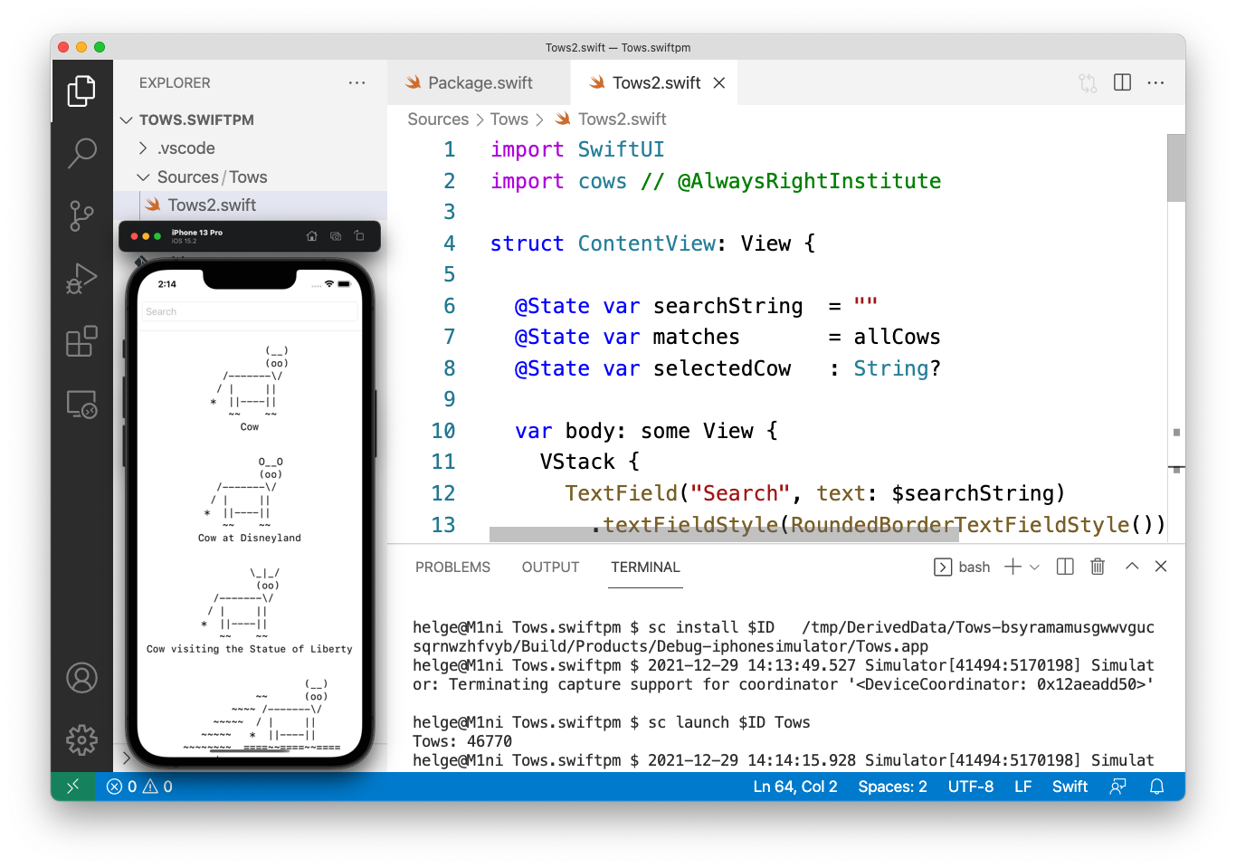
Task: Collapse the TOWS.SWIFTPM explorer section
Action: click(127, 119)
